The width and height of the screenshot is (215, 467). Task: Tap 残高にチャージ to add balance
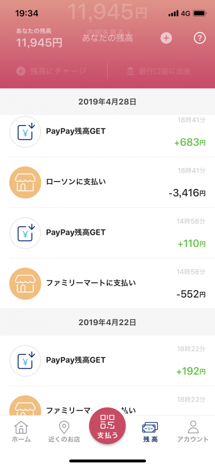pyautogui.click(x=51, y=71)
